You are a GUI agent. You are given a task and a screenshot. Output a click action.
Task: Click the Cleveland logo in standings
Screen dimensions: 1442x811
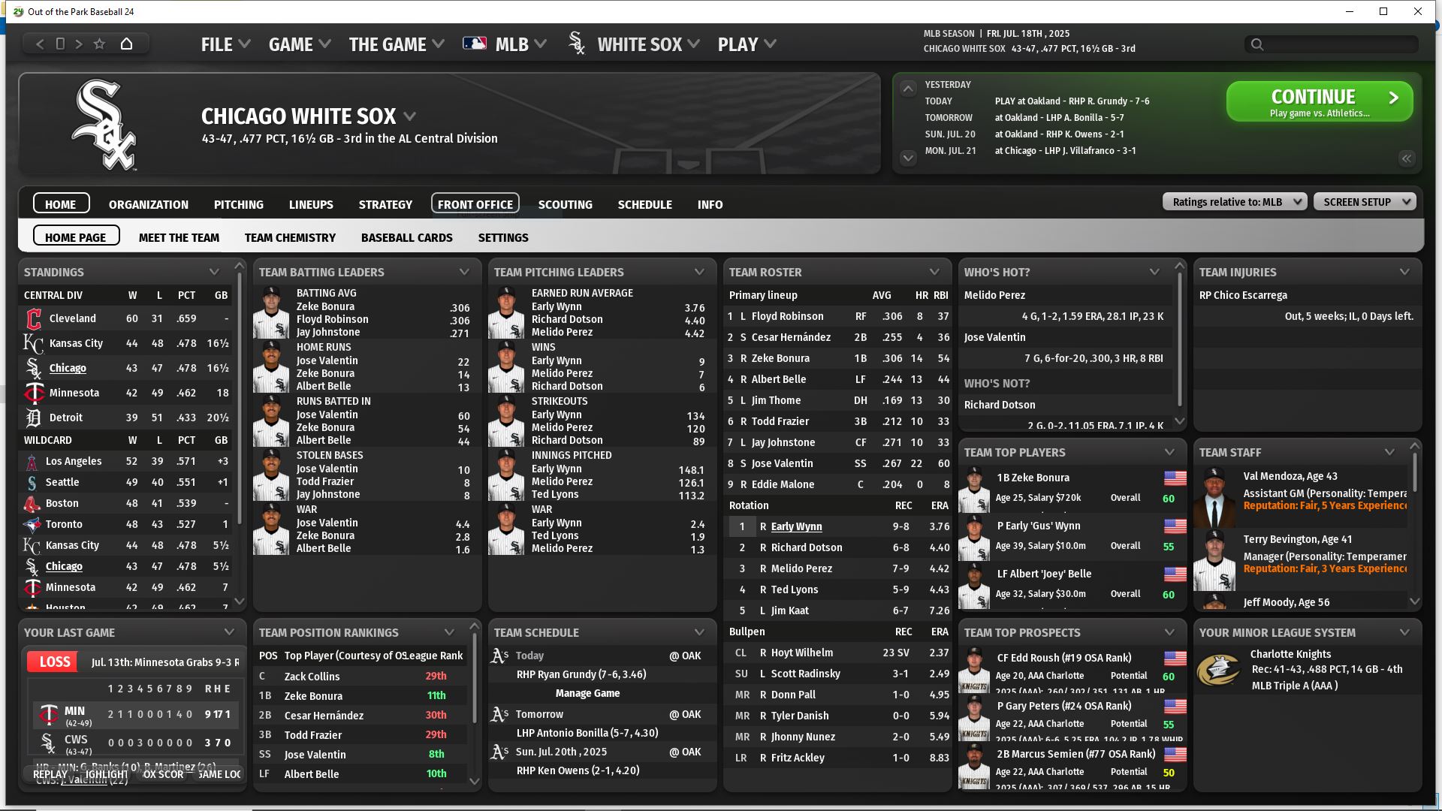34,318
